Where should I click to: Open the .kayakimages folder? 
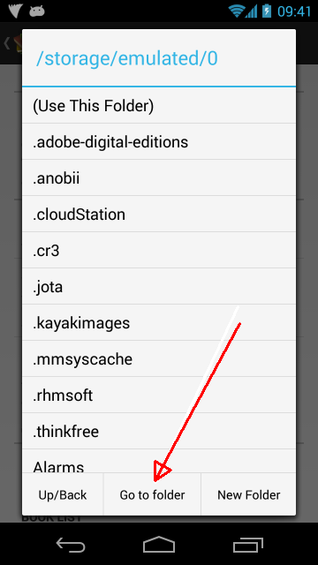[159, 323]
